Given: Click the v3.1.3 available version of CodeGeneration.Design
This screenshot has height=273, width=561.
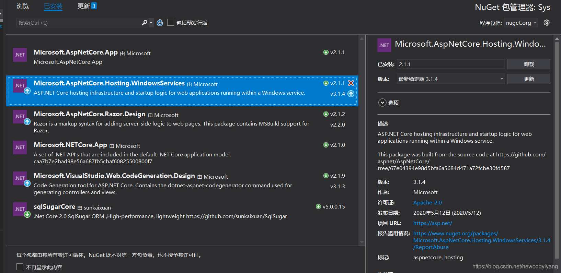Looking at the screenshot, I should (x=337, y=186).
